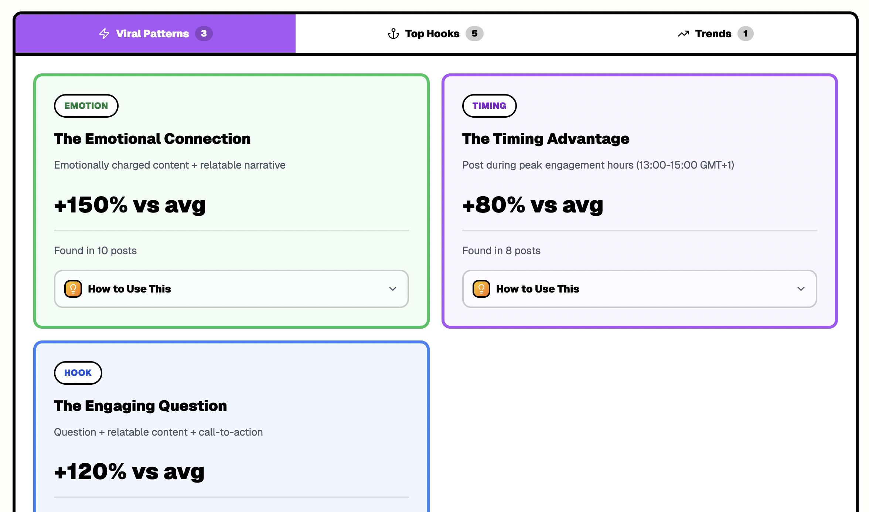The width and height of the screenshot is (869, 512).
Task: Click the count badge showing 3 patterns
Action: (x=204, y=33)
